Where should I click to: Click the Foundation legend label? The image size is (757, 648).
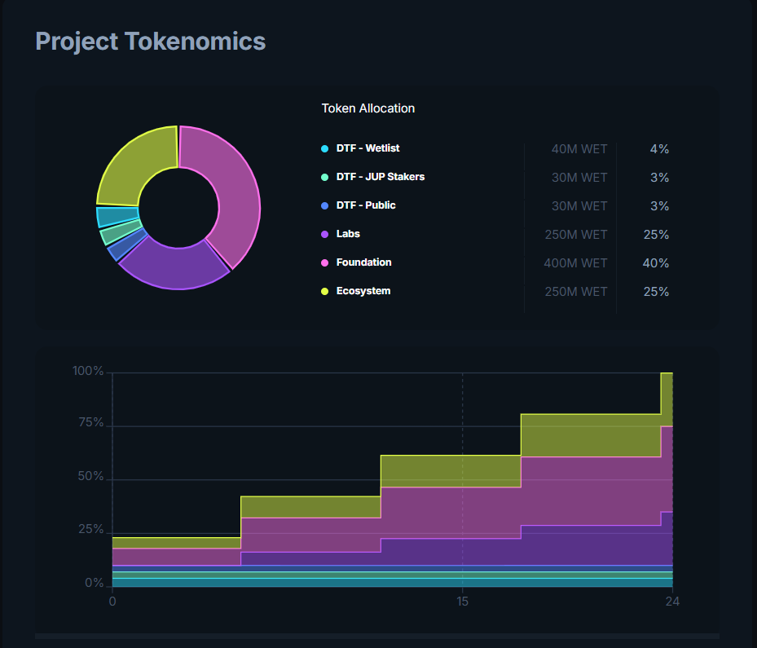click(x=363, y=262)
